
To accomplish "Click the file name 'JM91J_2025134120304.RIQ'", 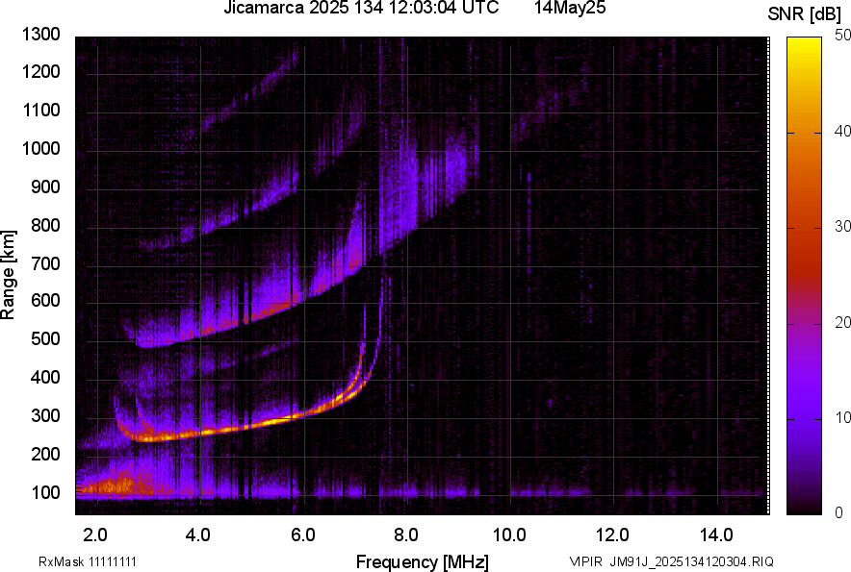I will point(691,561).
